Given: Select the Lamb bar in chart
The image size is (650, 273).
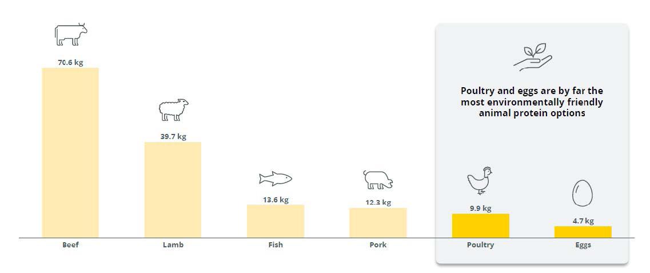Looking at the screenshot, I should 173,190.
